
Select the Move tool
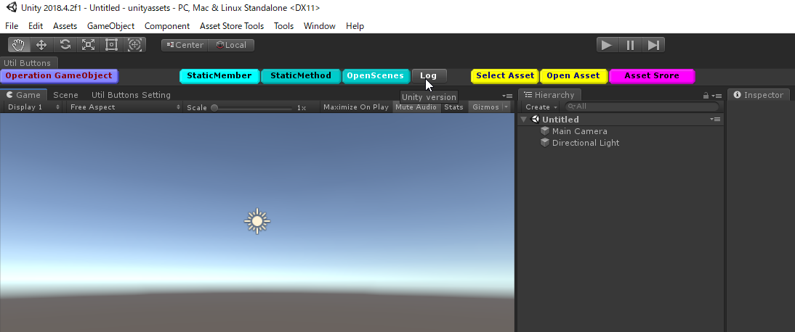41,45
